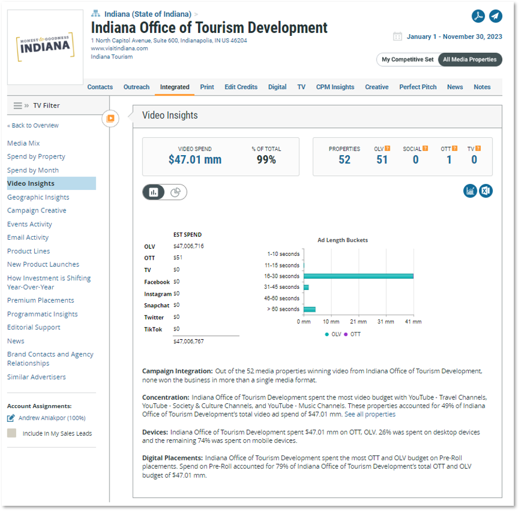Open Similar Advertisers in sidebar

[36, 377]
